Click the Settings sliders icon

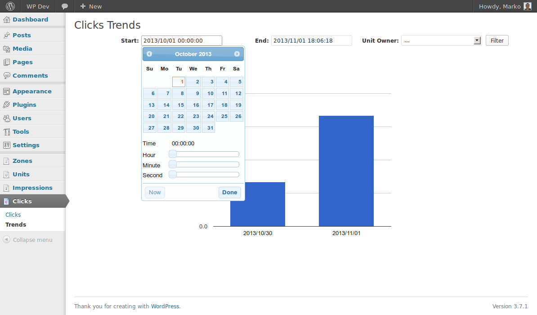[6, 145]
